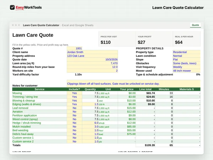Select Hedge / shrub trimming quantity 6.0
The width and height of the screenshot is (213, 160).
pyautogui.click(x=90, y=123)
